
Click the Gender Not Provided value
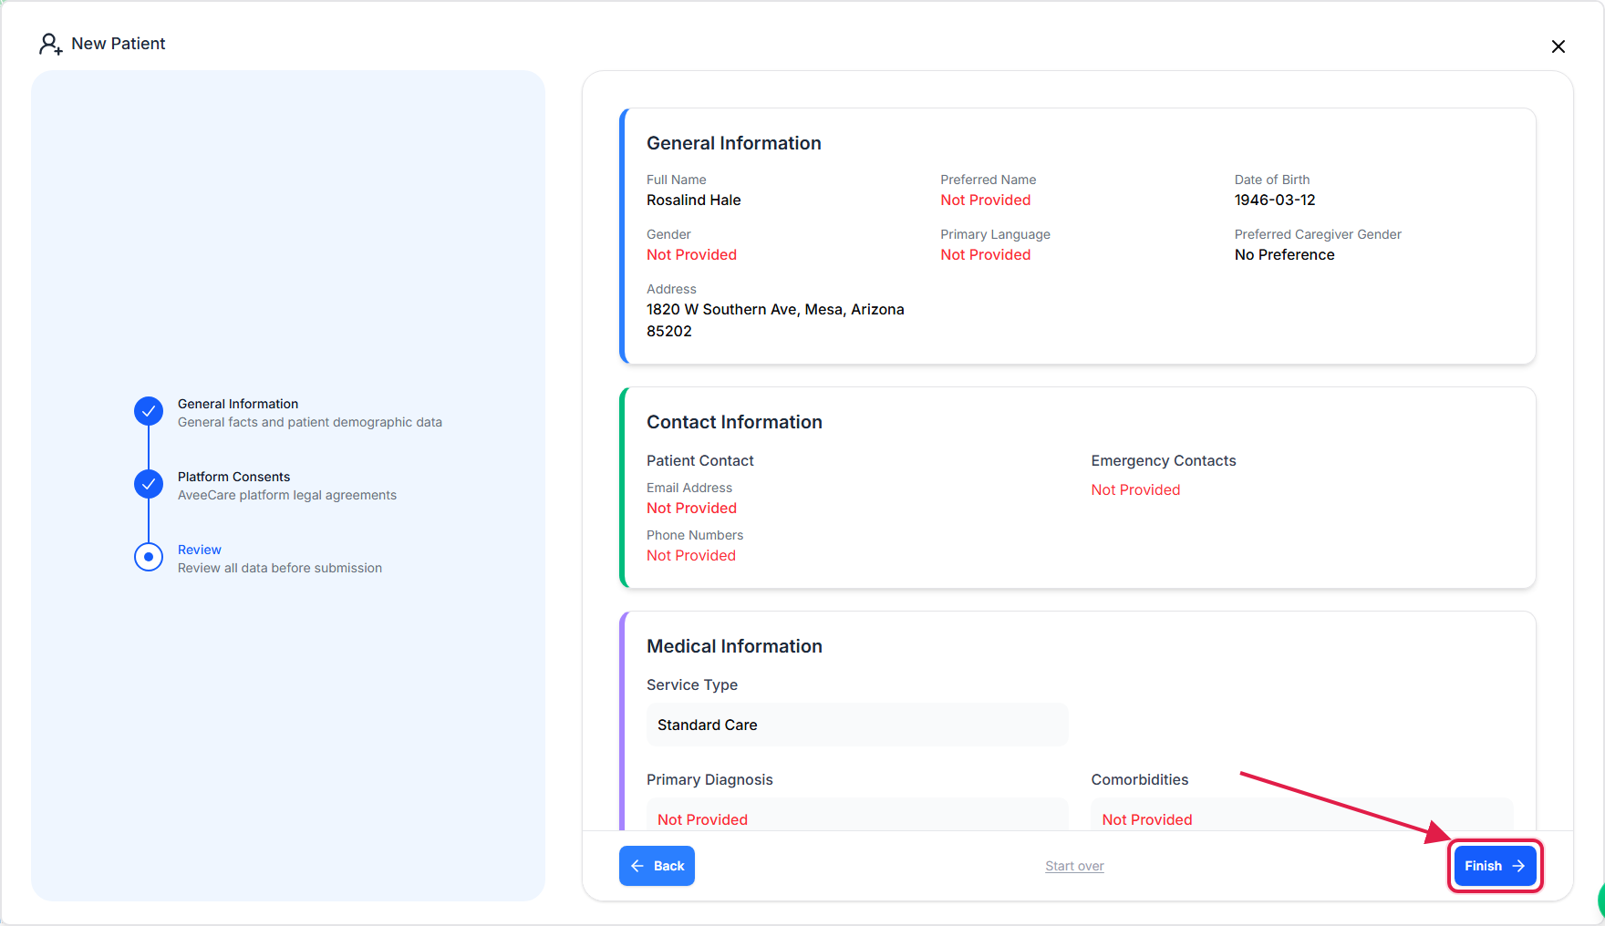click(691, 255)
